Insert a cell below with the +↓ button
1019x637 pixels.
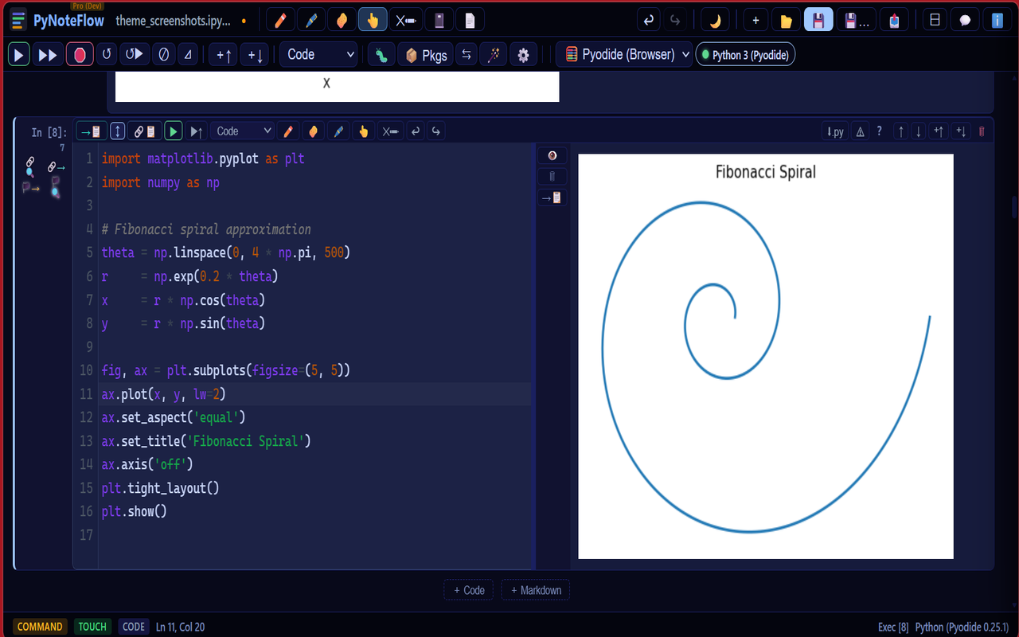[255, 55]
